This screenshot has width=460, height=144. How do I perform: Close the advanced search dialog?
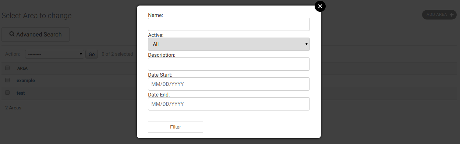pyautogui.click(x=320, y=6)
